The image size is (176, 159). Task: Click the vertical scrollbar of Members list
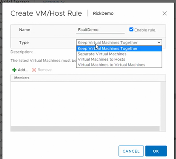pos(163,106)
